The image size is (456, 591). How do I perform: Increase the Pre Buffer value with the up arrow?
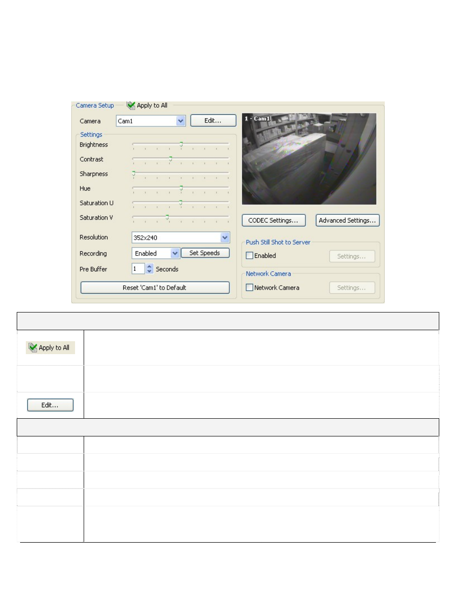(x=150, y=267)
